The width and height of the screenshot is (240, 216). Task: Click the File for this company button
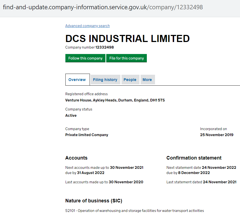(126, 58)
